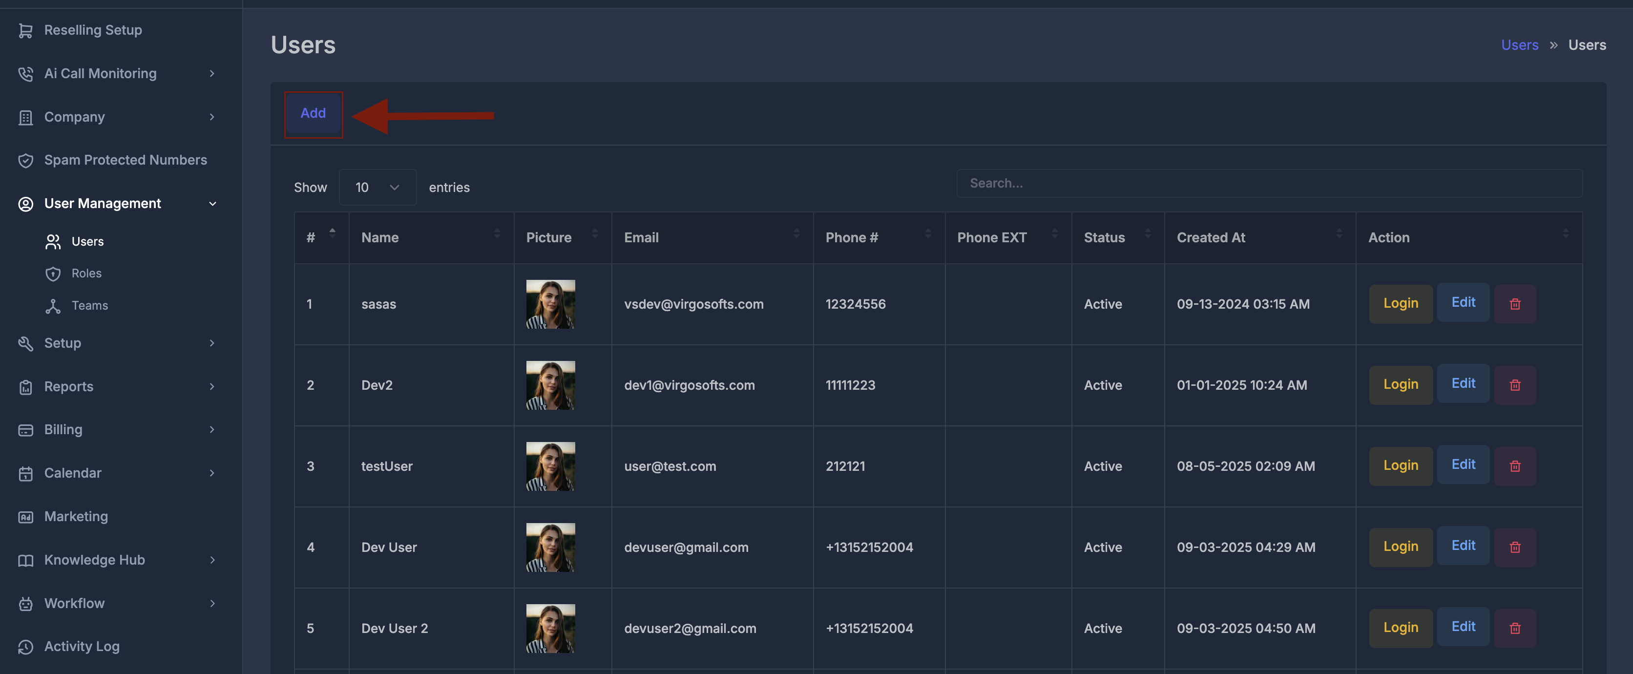Viewport: 1633px width, 674px height.
Task: Open the Users submenu item
Action: [x=87, y=242]
